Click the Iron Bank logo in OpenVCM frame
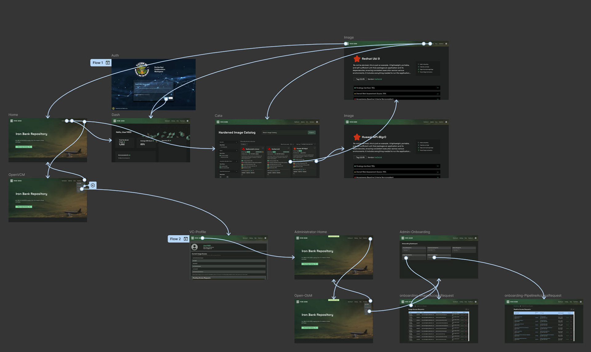The image size is (591, 352). click(x=16, y=181)
